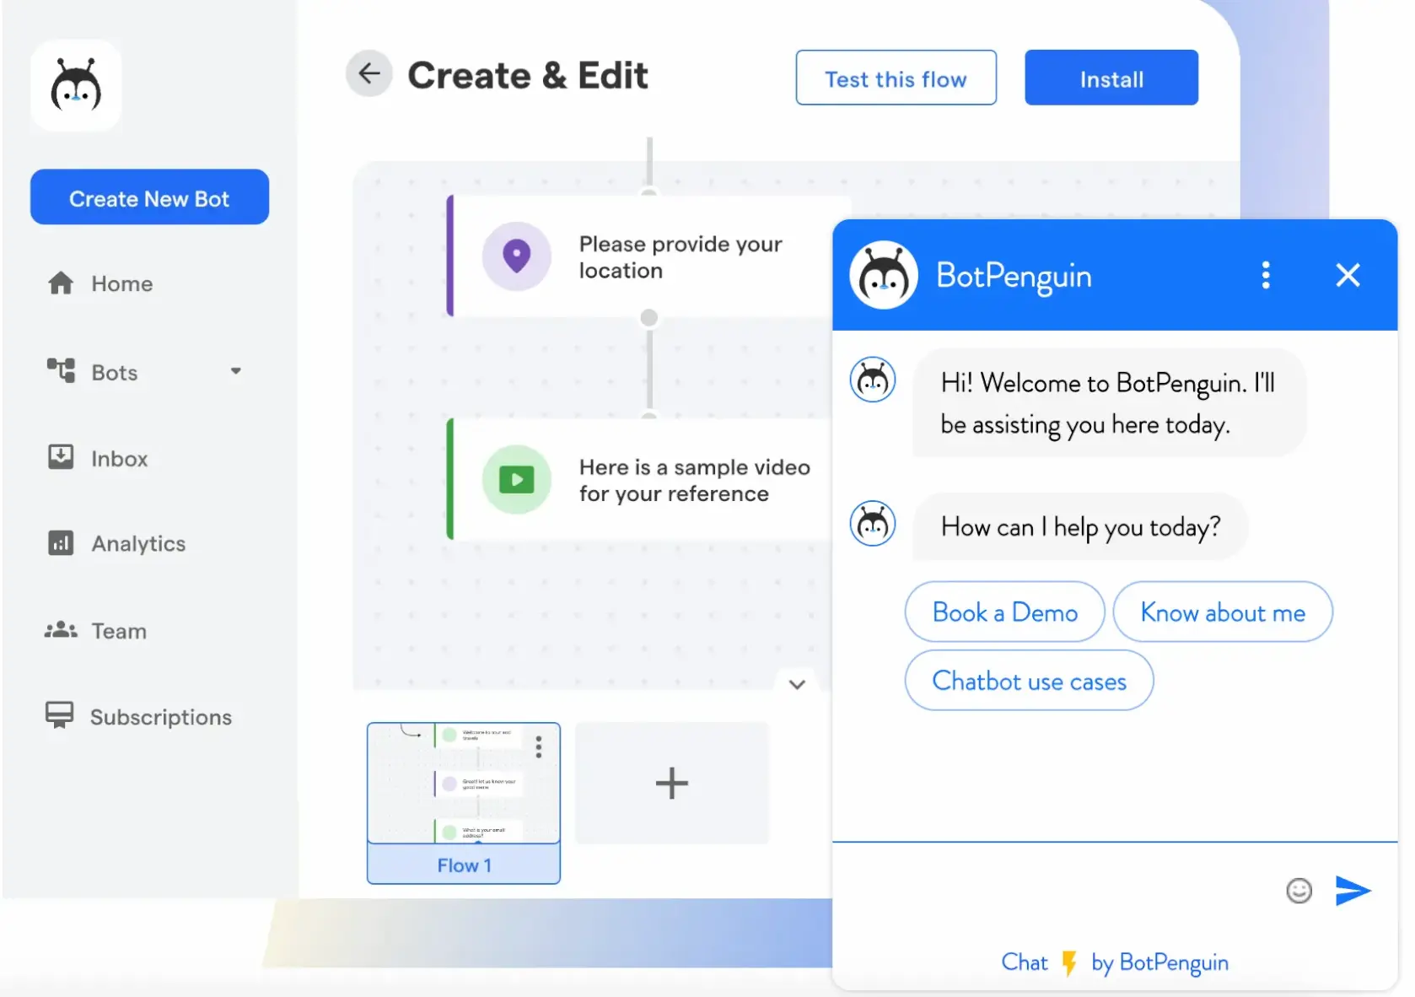Click the BotPenguin logo in sidebar
Viewport: 1415px width, 997px height.
tap(76, 85)
